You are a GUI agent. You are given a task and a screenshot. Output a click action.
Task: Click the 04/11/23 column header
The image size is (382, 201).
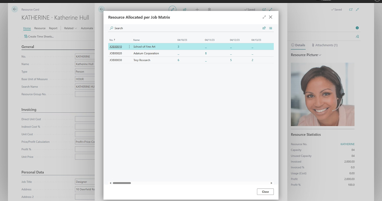(x=210, y=40)
